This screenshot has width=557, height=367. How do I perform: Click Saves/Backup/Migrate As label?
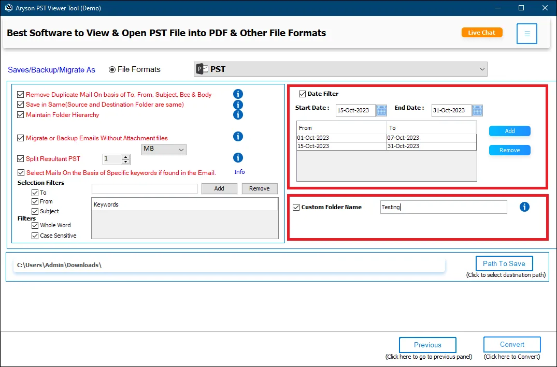coord(51,70)
